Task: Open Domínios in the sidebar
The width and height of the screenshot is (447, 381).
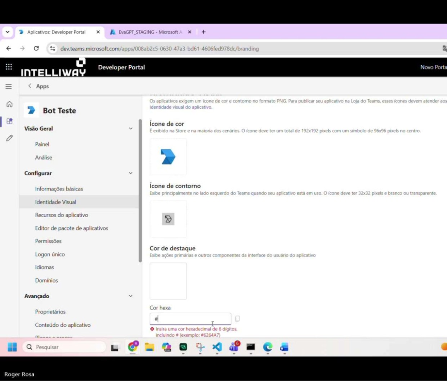Action: tap(46, 280)
